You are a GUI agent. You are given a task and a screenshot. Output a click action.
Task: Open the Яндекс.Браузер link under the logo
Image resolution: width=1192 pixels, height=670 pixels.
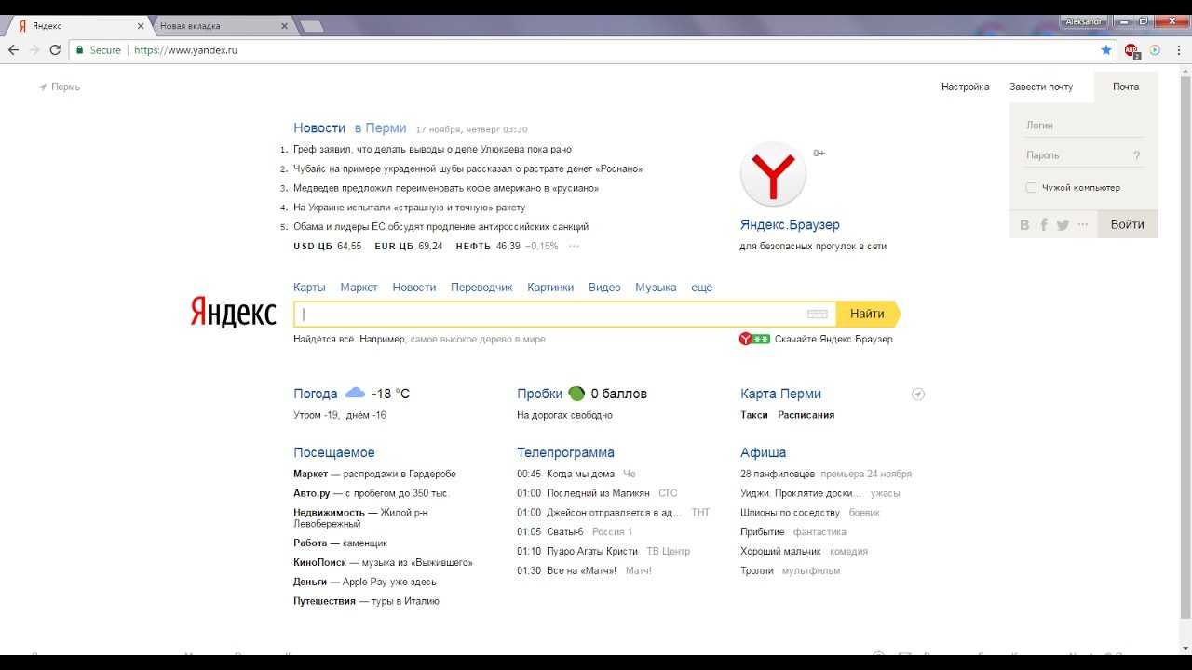pos(790,225)
